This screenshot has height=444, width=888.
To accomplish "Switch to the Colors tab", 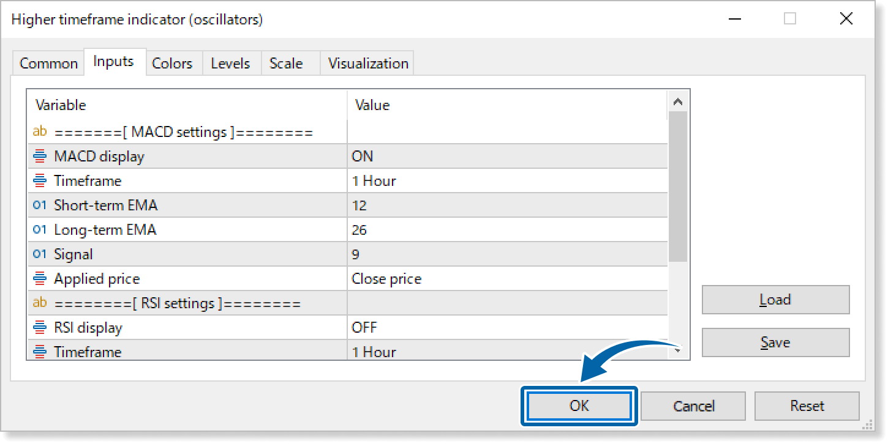I will pyautogui.click(x=172, y=64).
